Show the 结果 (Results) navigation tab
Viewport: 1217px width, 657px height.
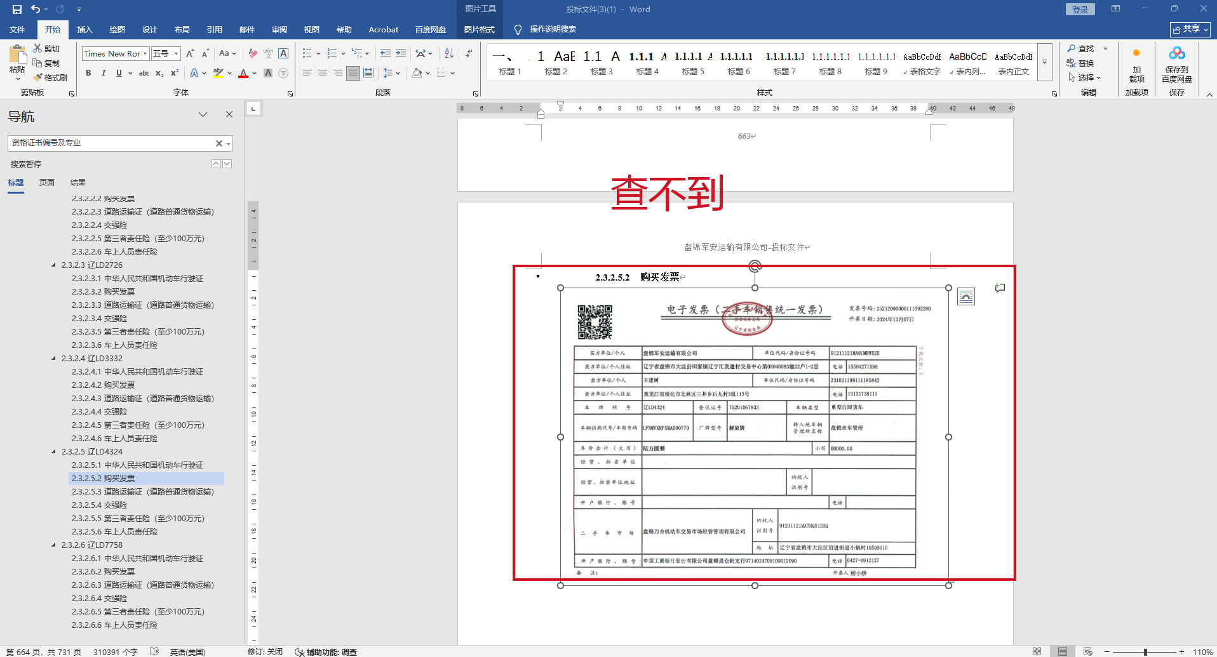(78, 183)
